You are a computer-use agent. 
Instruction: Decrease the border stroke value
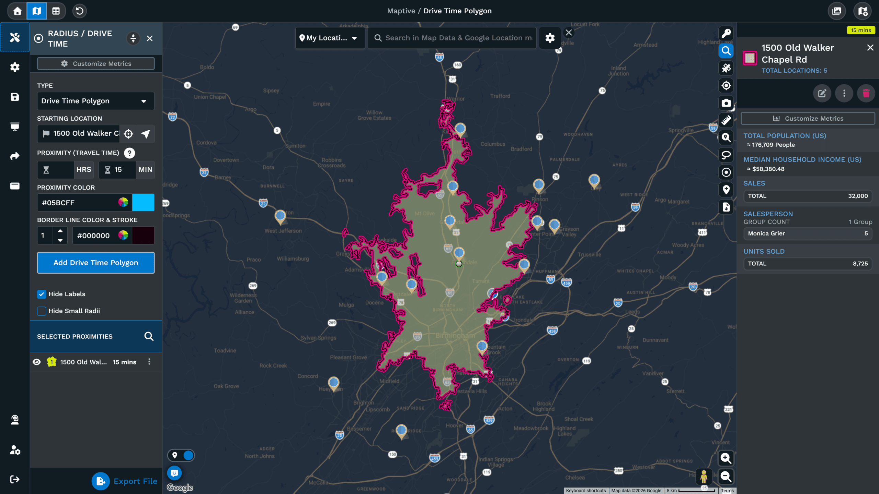(x=60, y=240)
